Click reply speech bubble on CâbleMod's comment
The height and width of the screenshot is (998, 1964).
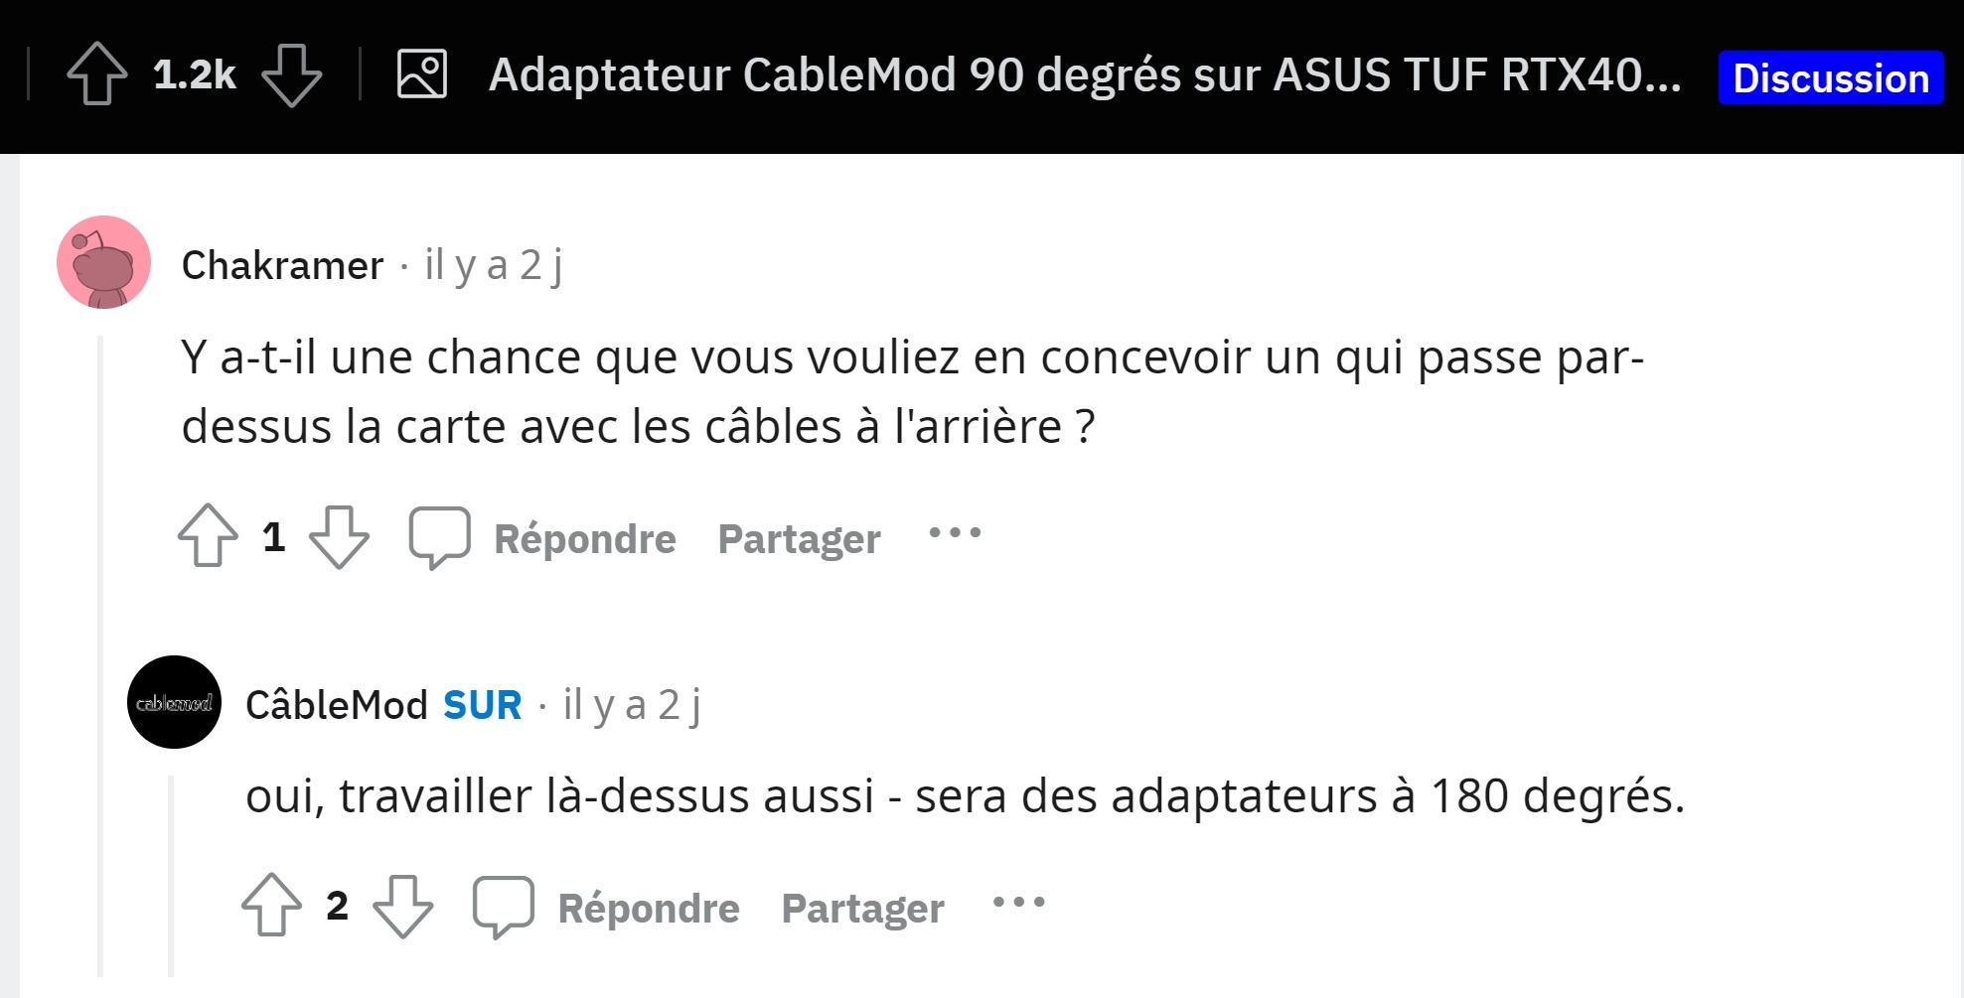click(x=503, y=907)
